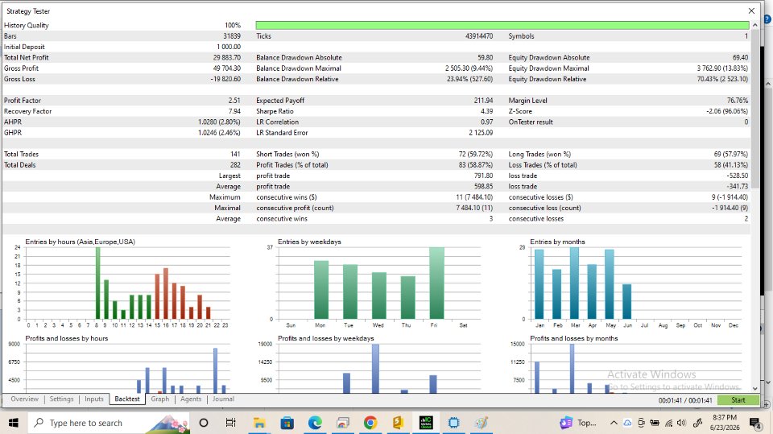Show hidden system tray icons
This screenshot has width=773, height=434.
pyautogui.click(x=614, y=423)
